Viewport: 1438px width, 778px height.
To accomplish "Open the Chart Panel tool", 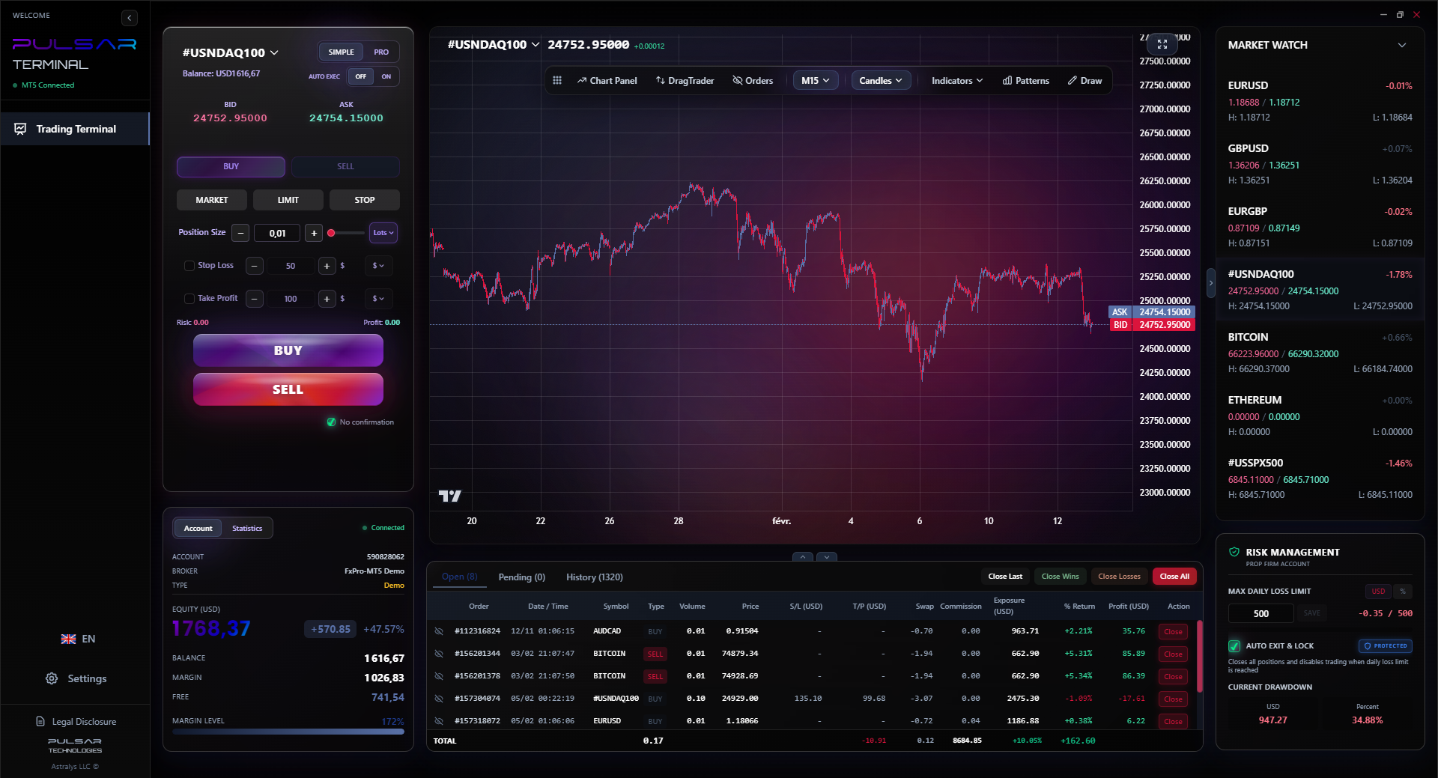I will [607, 80].
